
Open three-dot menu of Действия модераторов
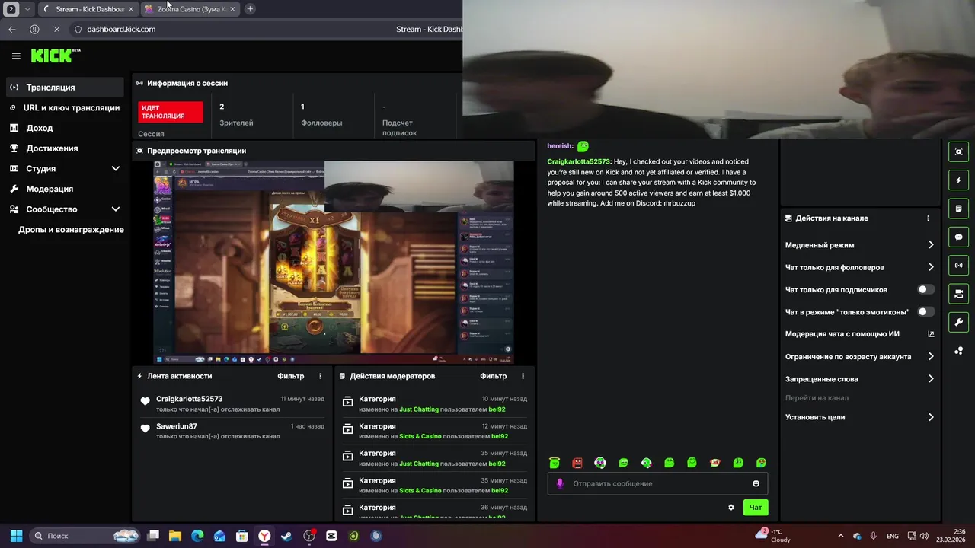(523, 376)
